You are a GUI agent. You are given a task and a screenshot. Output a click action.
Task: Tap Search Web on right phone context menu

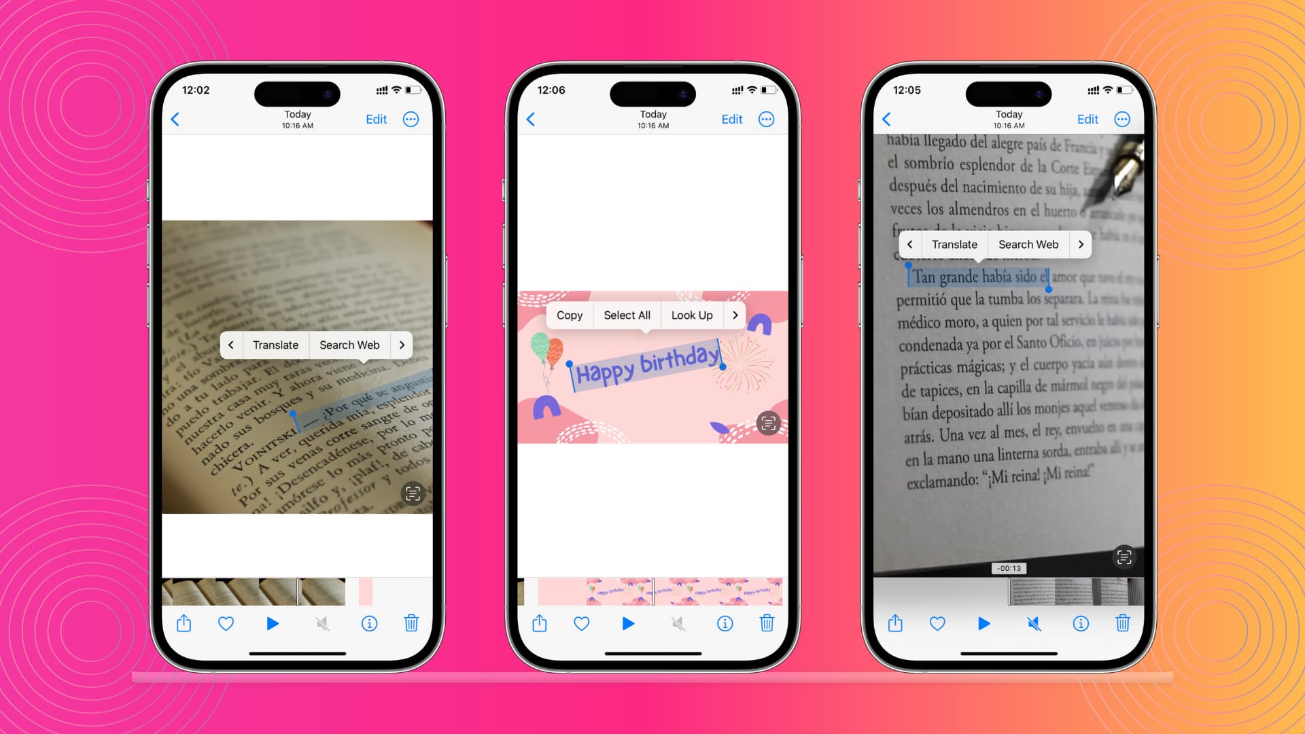1028,244
